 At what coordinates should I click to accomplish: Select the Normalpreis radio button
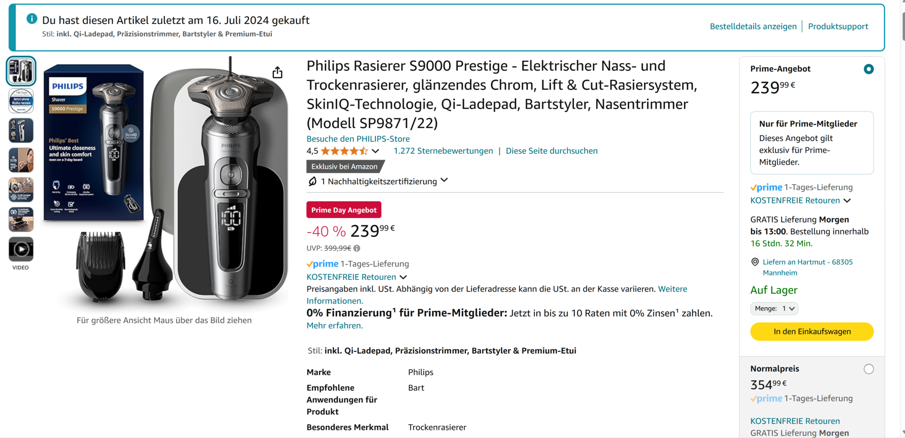point(868,369)
